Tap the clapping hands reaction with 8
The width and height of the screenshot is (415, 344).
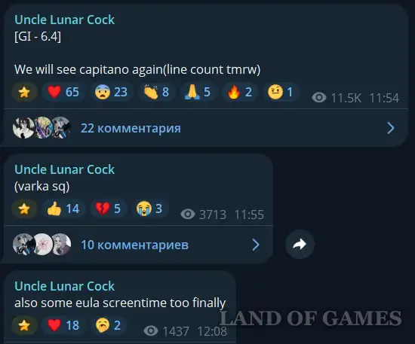pos(156,92)
